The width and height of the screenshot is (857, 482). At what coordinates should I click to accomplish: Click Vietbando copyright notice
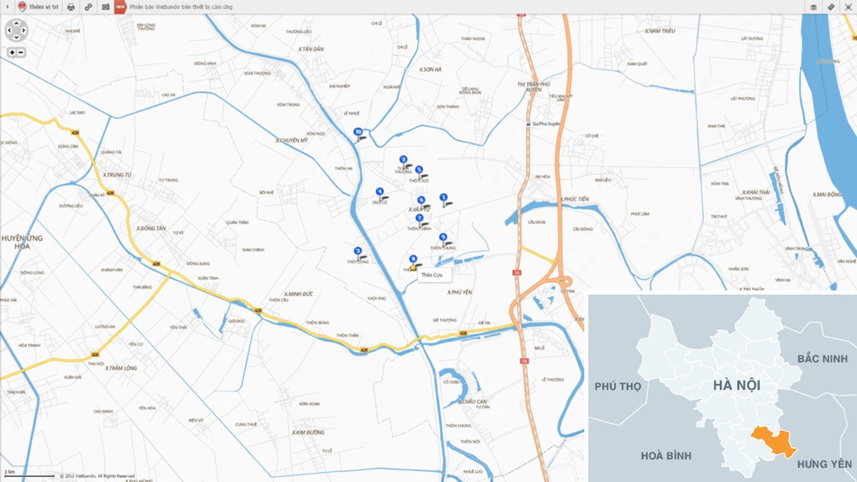pos(97,476)
